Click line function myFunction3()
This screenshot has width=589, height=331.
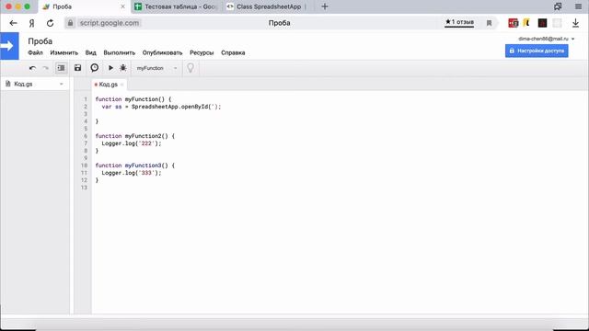[x=135, y=165]
